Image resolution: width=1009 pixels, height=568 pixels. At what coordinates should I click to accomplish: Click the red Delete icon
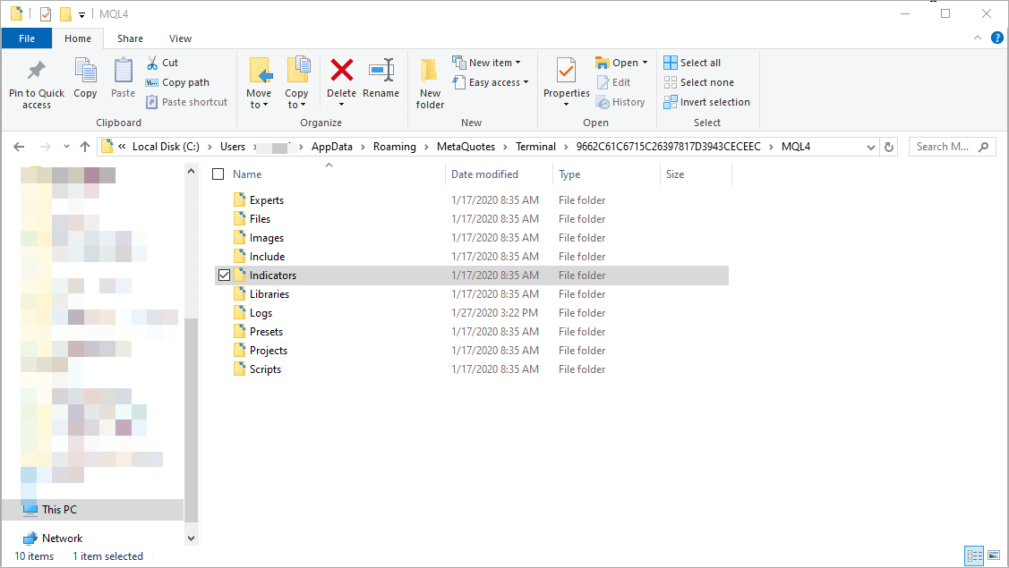[x=342, y=70]
